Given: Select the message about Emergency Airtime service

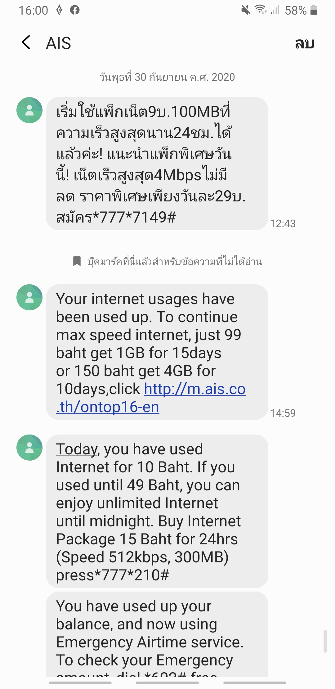Looking at the screenshot, I should pos(157,634).
